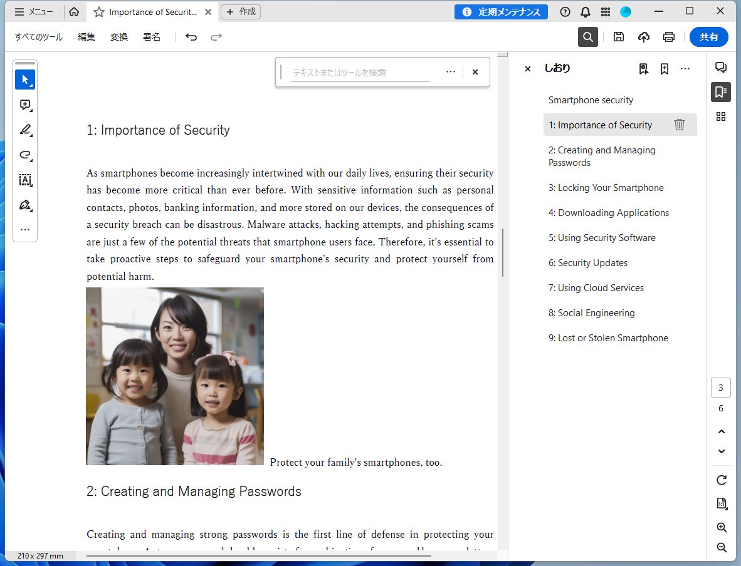Open the fill and sign tool
The image size is (741, 566).
pyautogui.click(x=25, y=205)
